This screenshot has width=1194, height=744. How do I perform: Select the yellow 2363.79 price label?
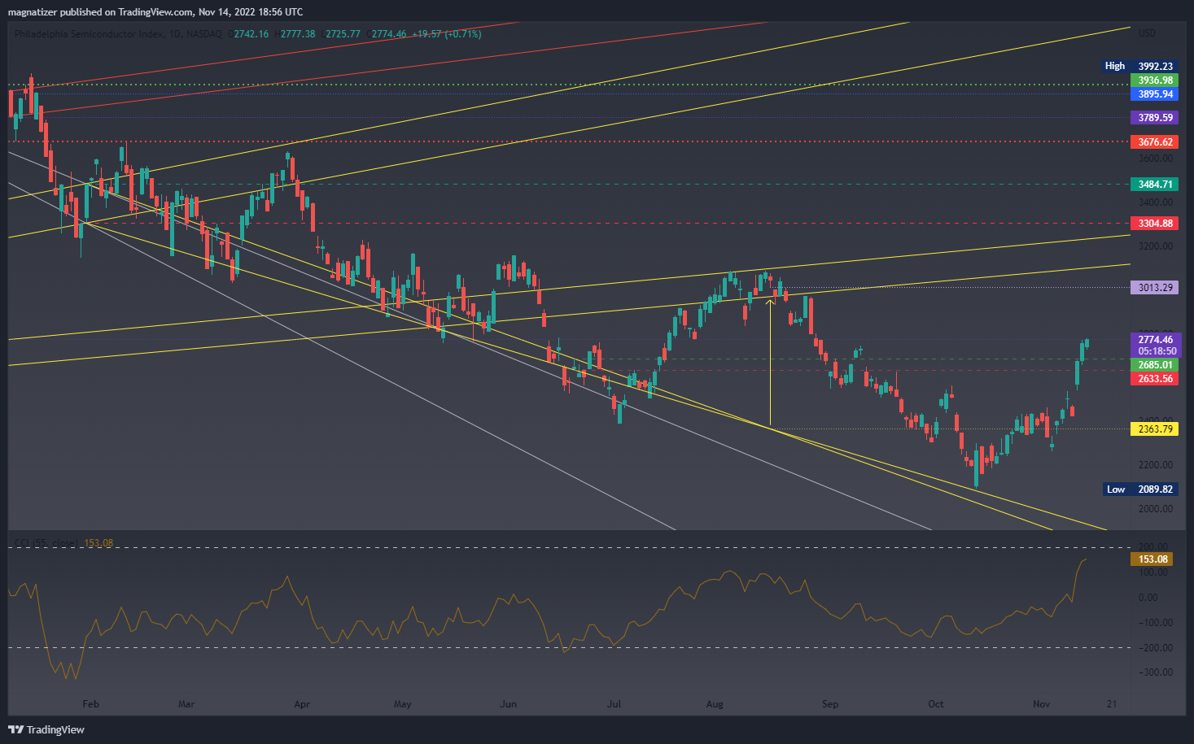pos(1154,429)
